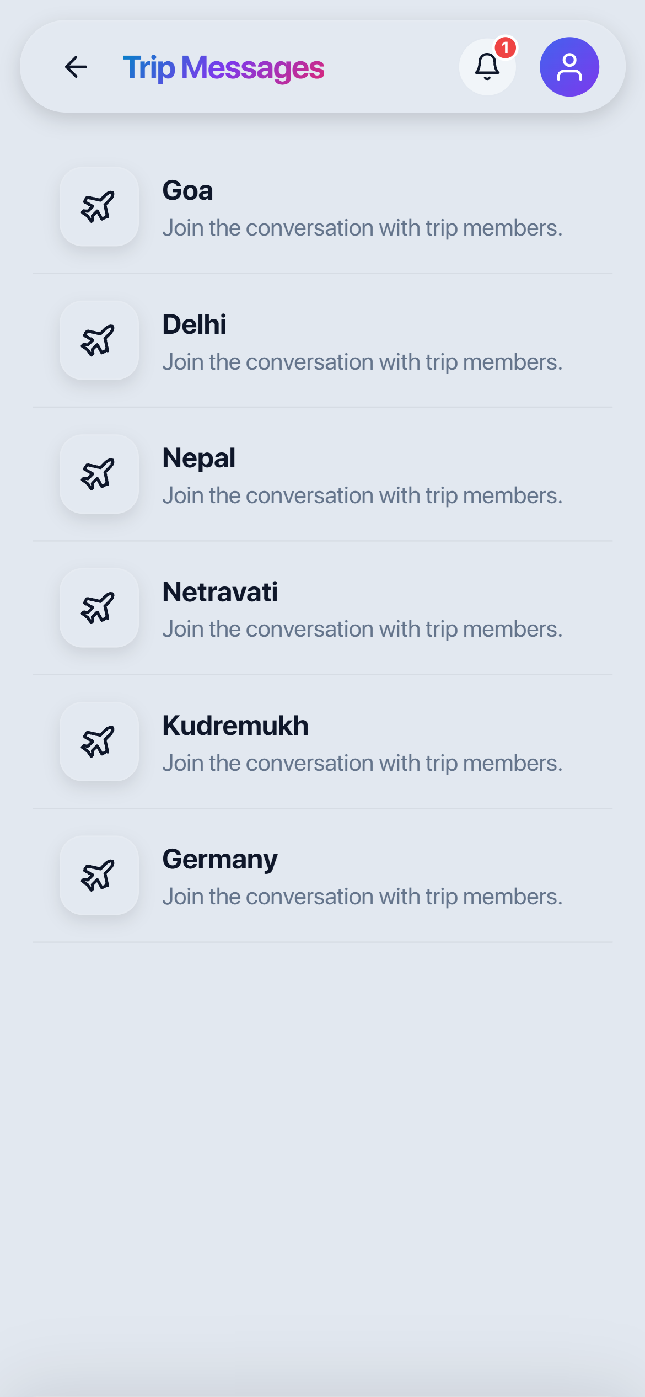
Task: Tap the airplane icon next to Netravati
Action: pos(99,607)
